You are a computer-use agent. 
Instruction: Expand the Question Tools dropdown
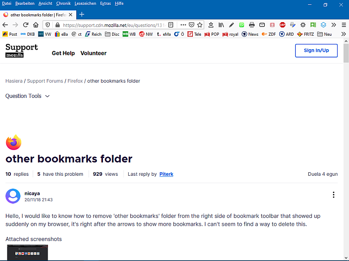[27, 96]
